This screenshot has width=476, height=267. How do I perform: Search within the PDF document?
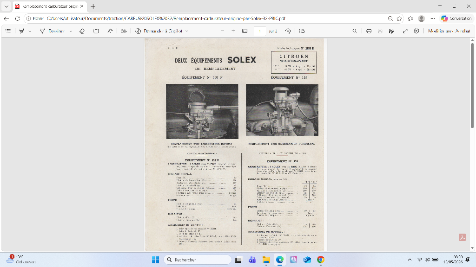pos(355,31)
